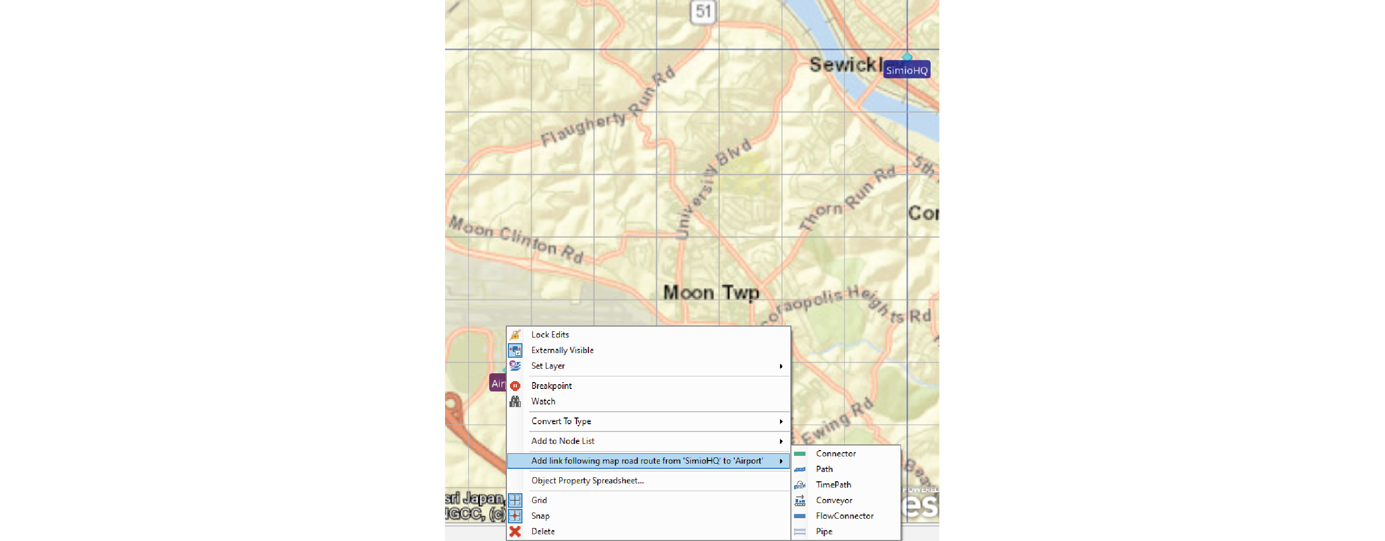Click the red X Delete icon
The height and width of the screenshot is (541, 1385).
pyautogui.click(x=515, y=531)
